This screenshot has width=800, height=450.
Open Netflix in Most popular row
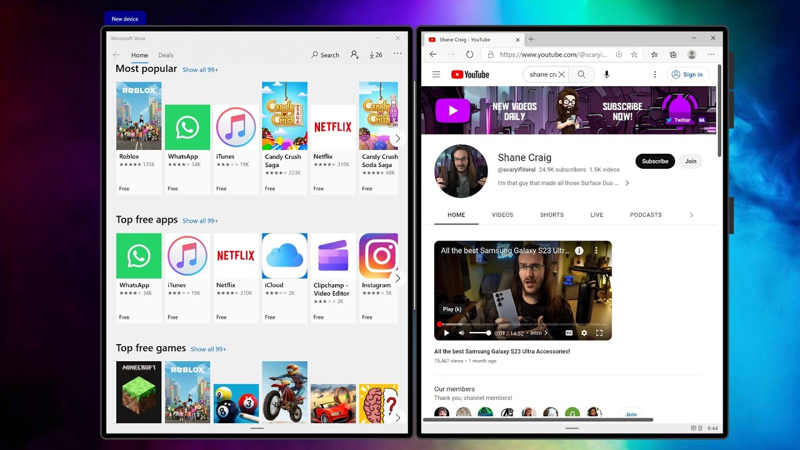(332, 150)
